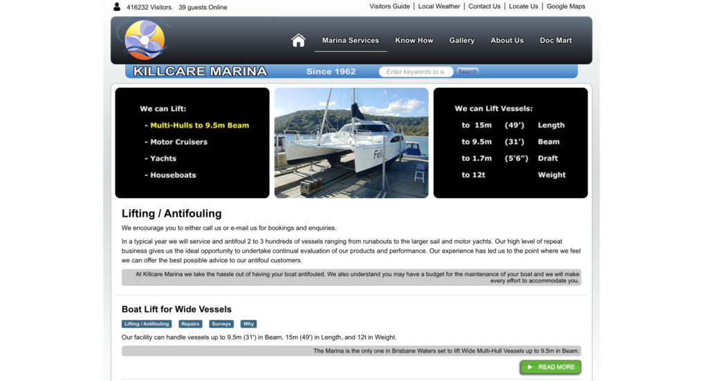Select the Why tag
708x381 pixels.
click(248, 324)
